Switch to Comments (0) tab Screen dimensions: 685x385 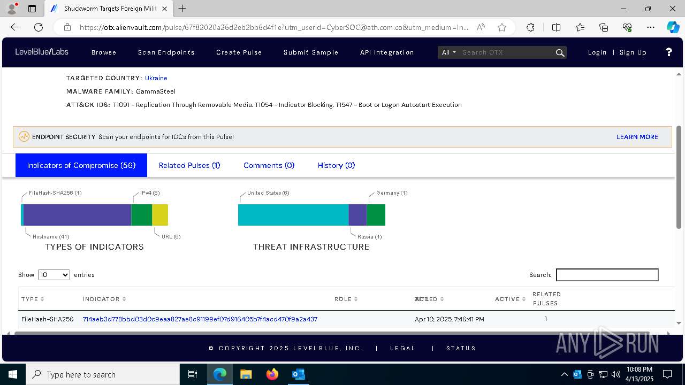coord(269,165)
